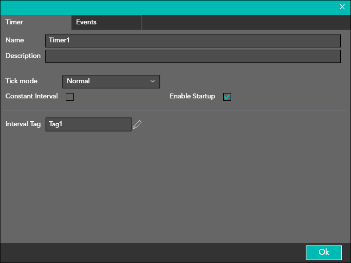The image size is (351, 263).
Task: Close the Timer dialog with the X
Action: tap(342, 7)
